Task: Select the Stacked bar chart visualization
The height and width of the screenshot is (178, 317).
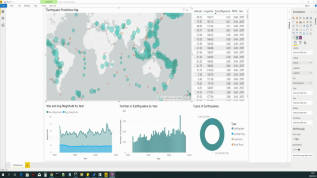Action: pos(294,18)
